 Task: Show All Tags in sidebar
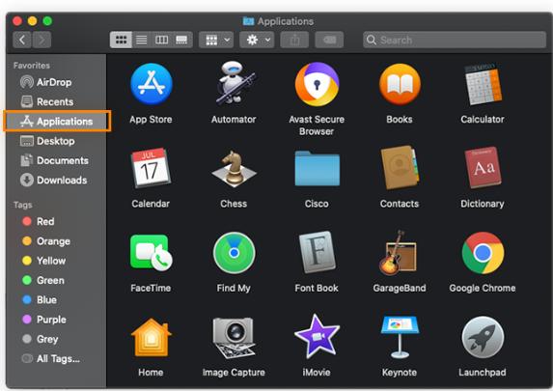click(56, 359)
